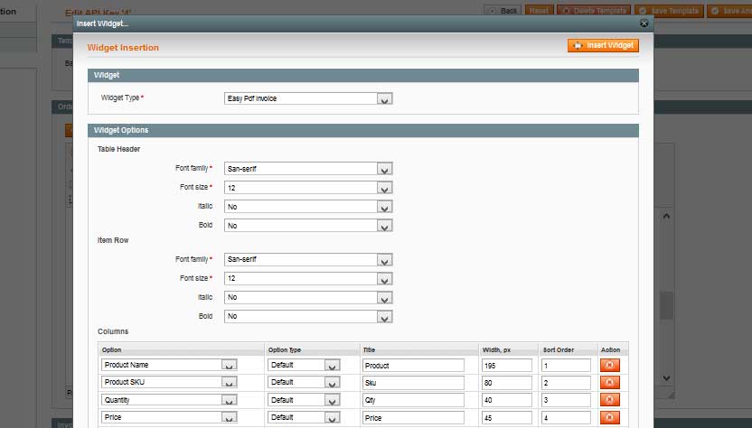Viewport: 752px width, 428px height.
Task: Delete the Quantity column row
Action: [x=609, y=400]
